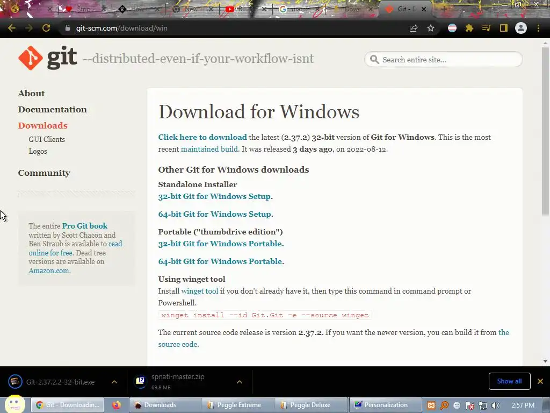Download 64-bit Git for Windows Setup
The height and width of the screenshot is (413, 550).
click(x=215, y=214)
